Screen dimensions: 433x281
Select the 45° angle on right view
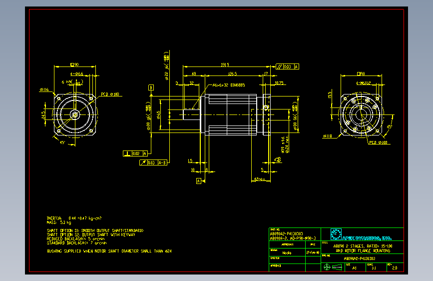tap(390, 127)
